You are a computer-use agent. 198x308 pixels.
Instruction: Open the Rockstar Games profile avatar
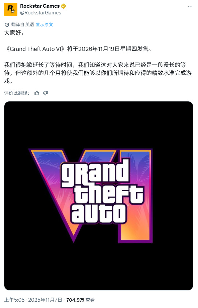coord(11,9)
